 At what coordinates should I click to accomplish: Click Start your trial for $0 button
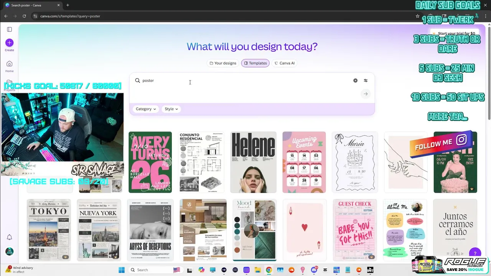click(455, 33)
